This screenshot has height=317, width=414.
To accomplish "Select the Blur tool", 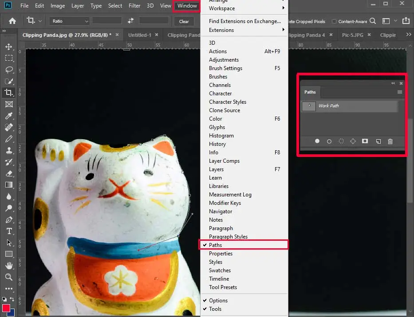I will [x=9, y=196].
